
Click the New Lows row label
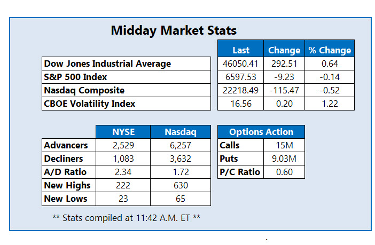pos(66,199)
